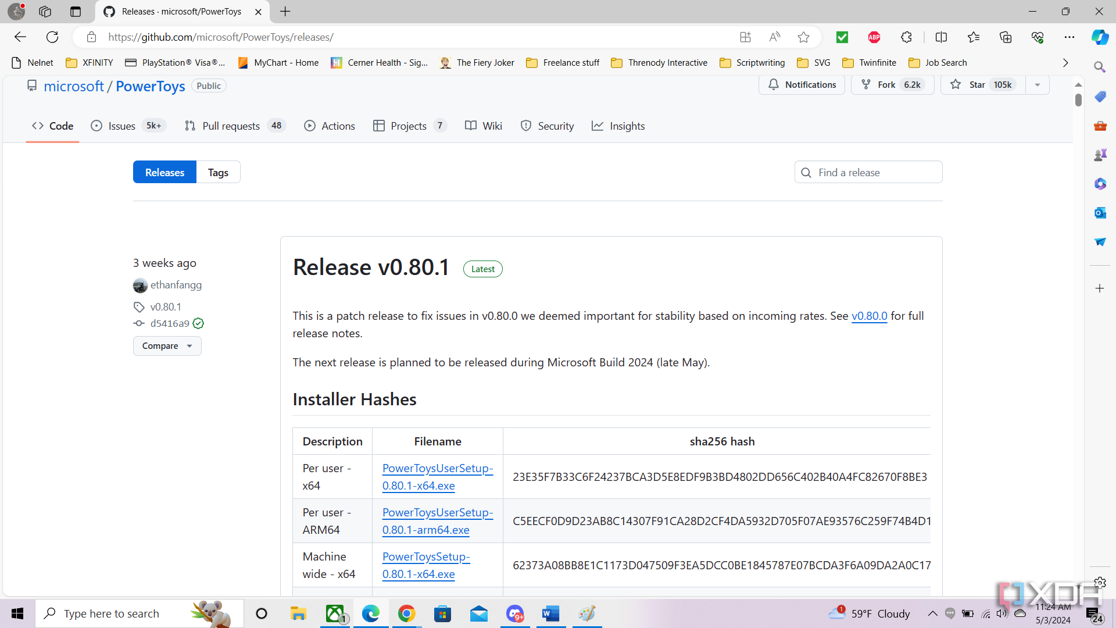
Task: Open Edge Favorites list icon
Action: tap(974, 37)
